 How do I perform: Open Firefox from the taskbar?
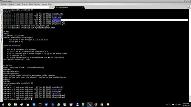point(95,104)
